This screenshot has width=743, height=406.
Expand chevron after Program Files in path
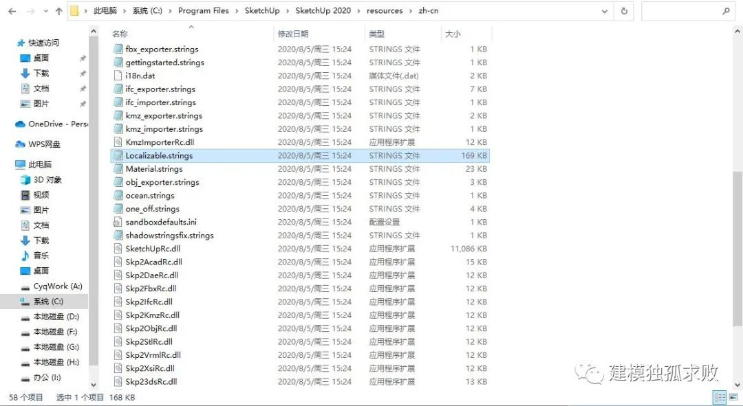[237, 11]
